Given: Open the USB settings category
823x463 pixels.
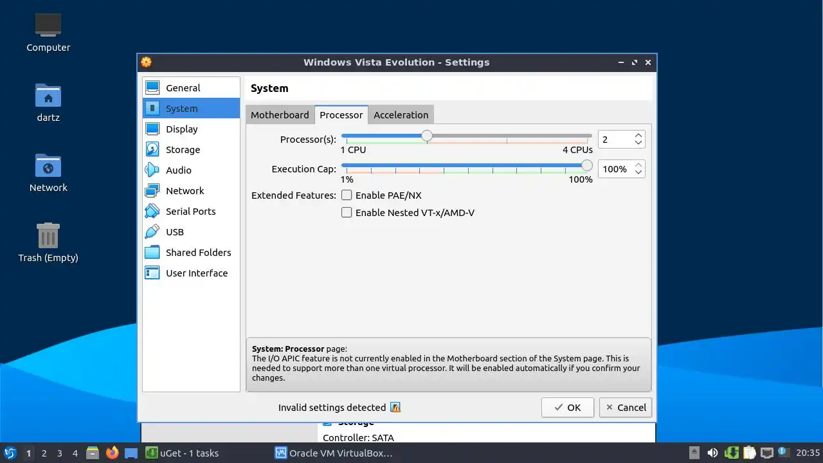Looking at the screenshot, I should [191, 232].
